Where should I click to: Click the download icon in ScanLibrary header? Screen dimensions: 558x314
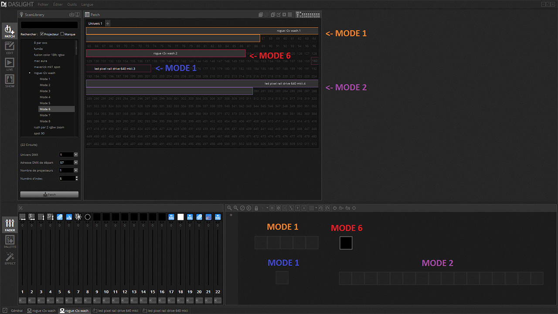(x=77, y=14)
